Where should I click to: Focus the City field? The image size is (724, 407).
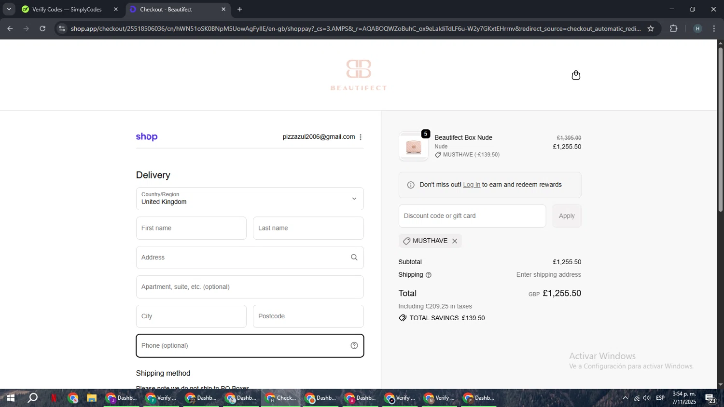[191, 316]
